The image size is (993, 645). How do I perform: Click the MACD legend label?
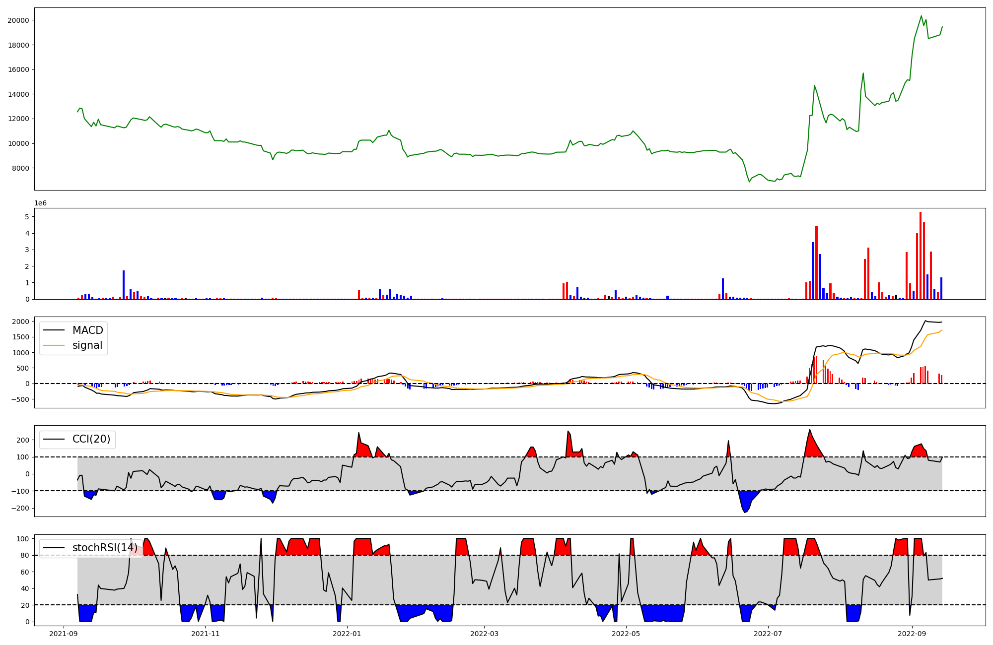click(x=87, y=330)
